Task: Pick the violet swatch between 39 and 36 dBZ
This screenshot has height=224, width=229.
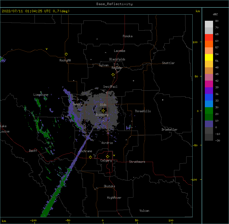Action: click(x=209, y=91)
